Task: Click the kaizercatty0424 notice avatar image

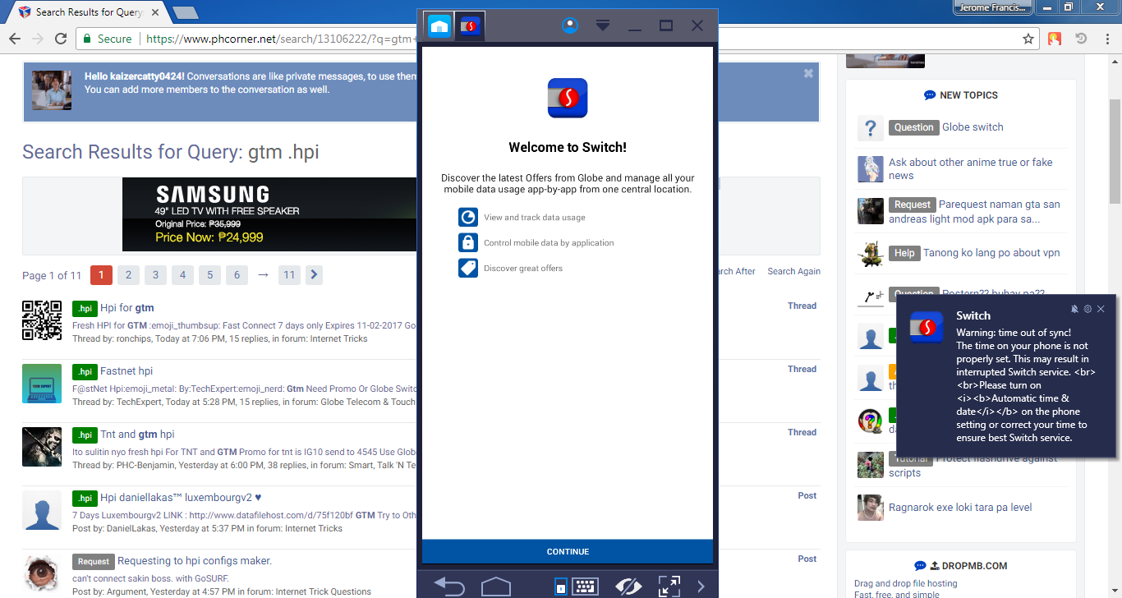Action: [51, 90]
